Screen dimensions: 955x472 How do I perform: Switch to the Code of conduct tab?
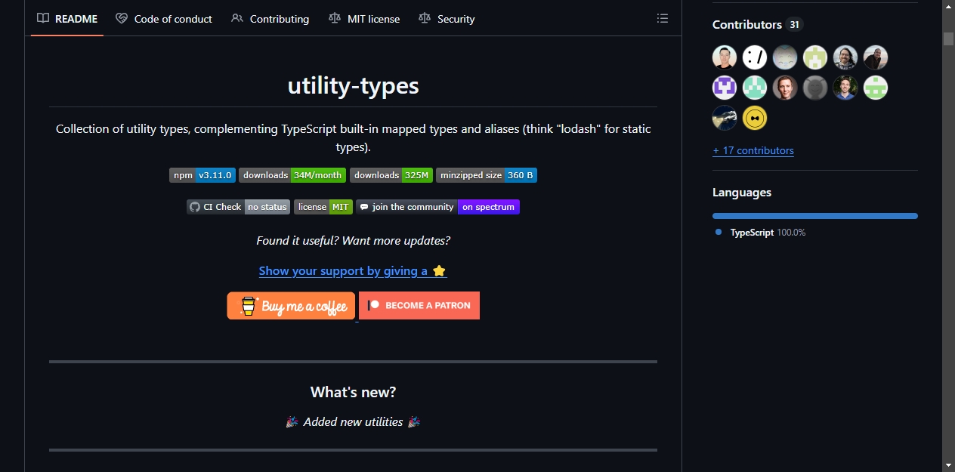[x=164, y=19]
